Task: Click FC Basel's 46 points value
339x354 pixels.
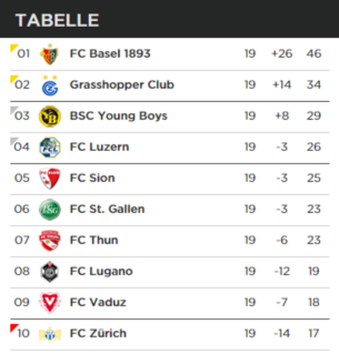Action: [314, 53]
